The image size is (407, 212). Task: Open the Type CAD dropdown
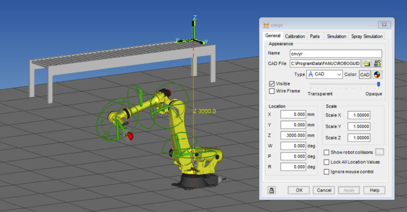click(x=325, y=74)
